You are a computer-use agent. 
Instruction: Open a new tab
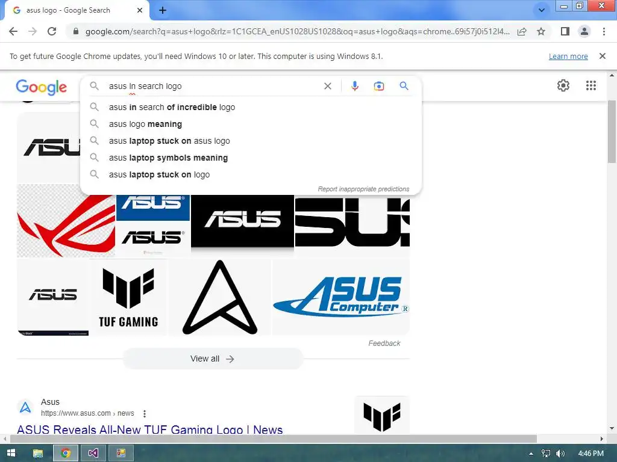click(x=163, y=11)
